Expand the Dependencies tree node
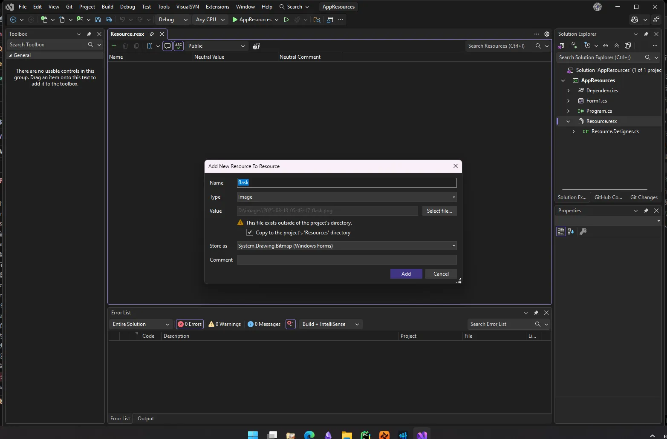Image resolution: width=667 pixels, height=439 pixels. coord(569,91)
